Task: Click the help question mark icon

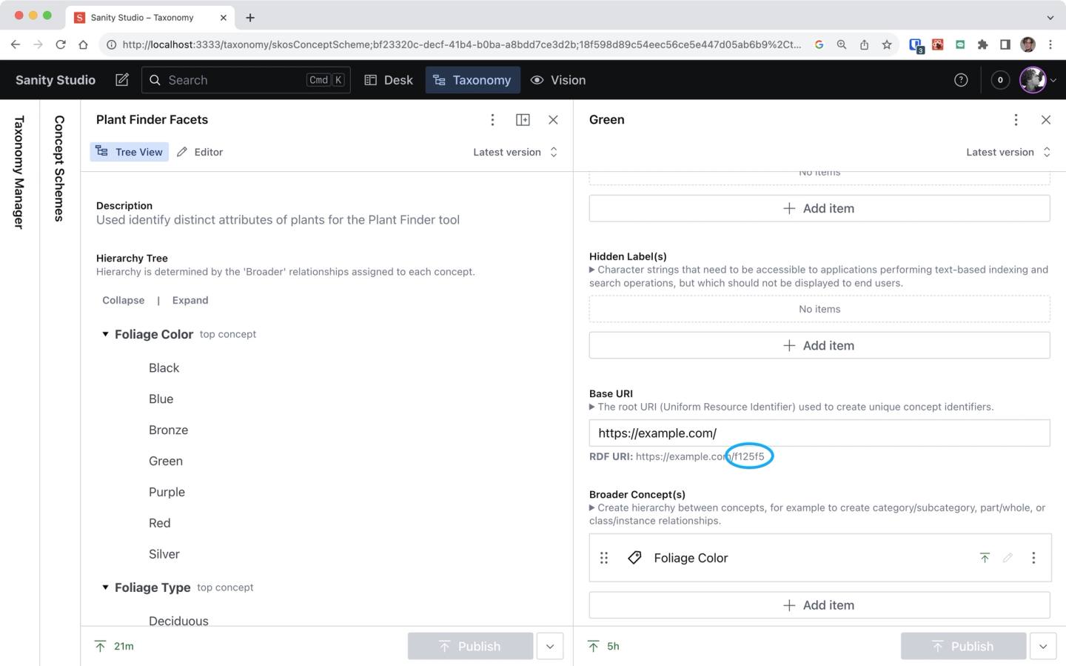Action: coord(961,80)
